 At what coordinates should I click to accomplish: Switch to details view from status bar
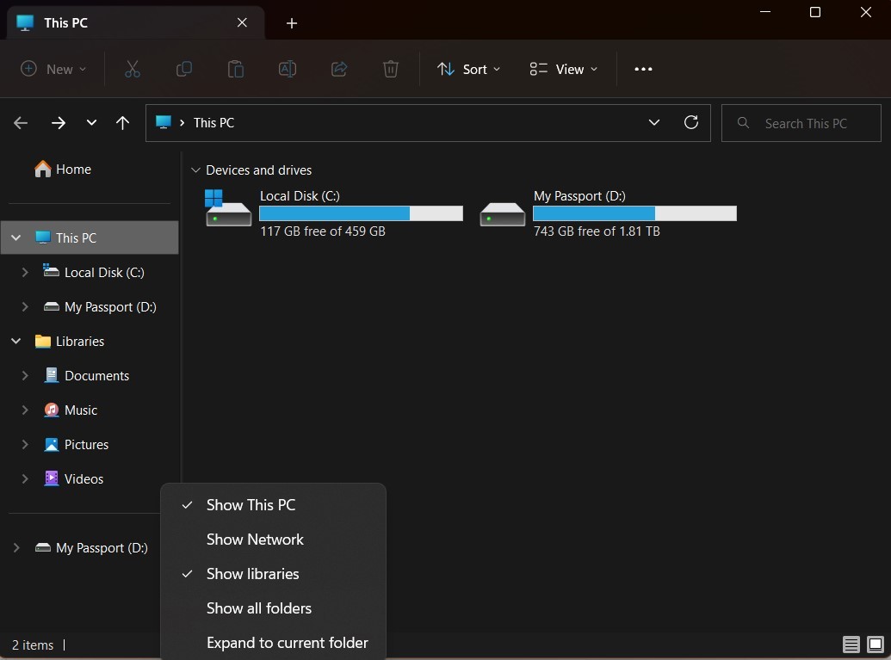[851, 644]
